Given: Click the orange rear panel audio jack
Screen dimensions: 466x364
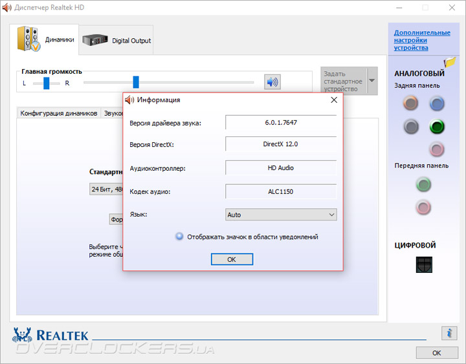Looking at the screenshot, I should point(411,103).
